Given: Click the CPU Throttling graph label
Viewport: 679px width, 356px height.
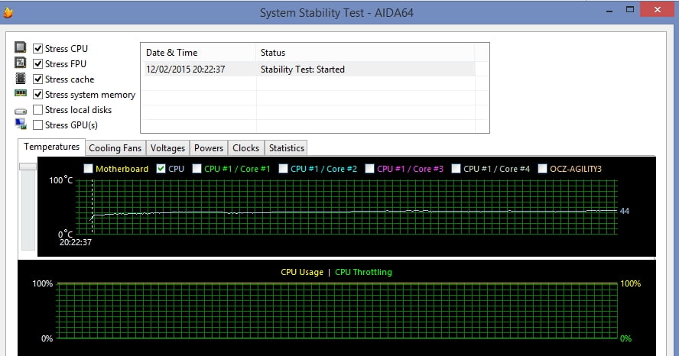Looking at the screenshot, I should tap(363, 272).
